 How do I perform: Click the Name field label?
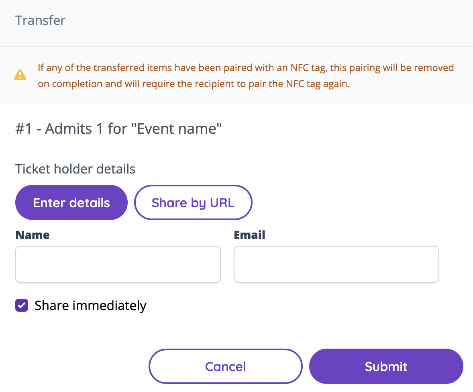[33, 235]
